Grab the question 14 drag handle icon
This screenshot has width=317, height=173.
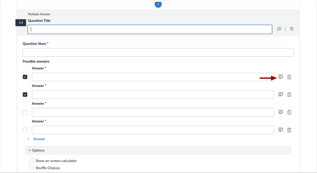point(285,29)
